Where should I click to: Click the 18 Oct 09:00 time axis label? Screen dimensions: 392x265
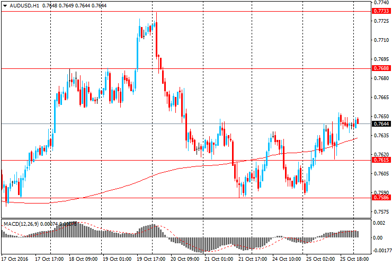[x=83, y=259]
